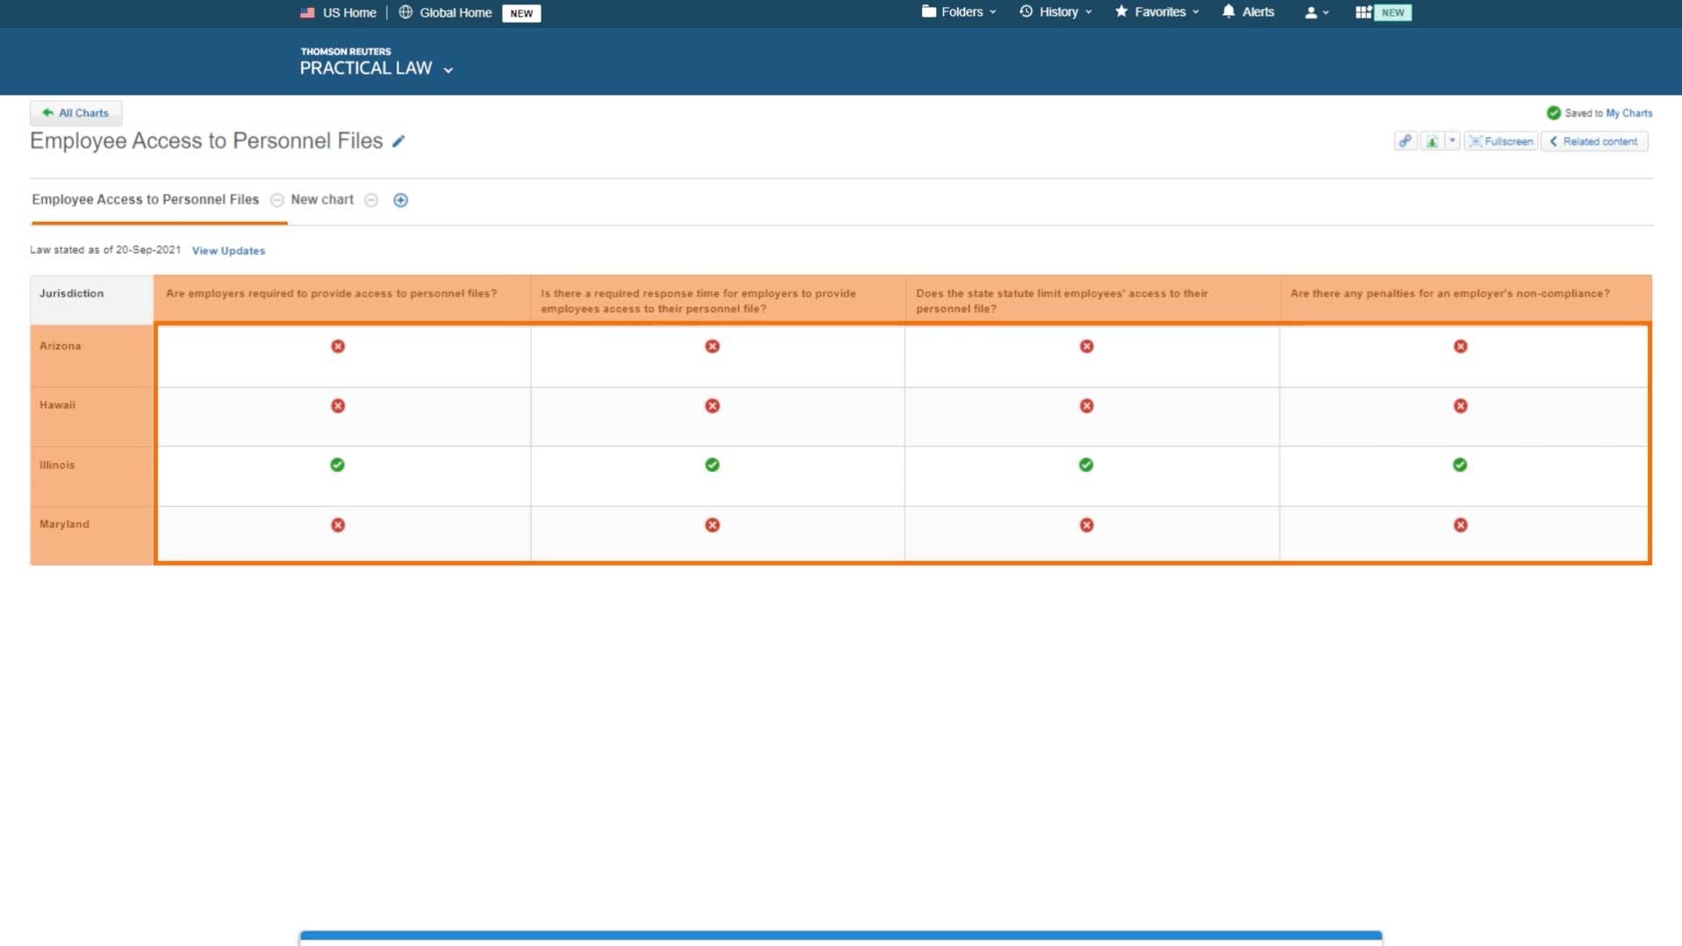Open the Alerts bell

(x=1247, y=12)
